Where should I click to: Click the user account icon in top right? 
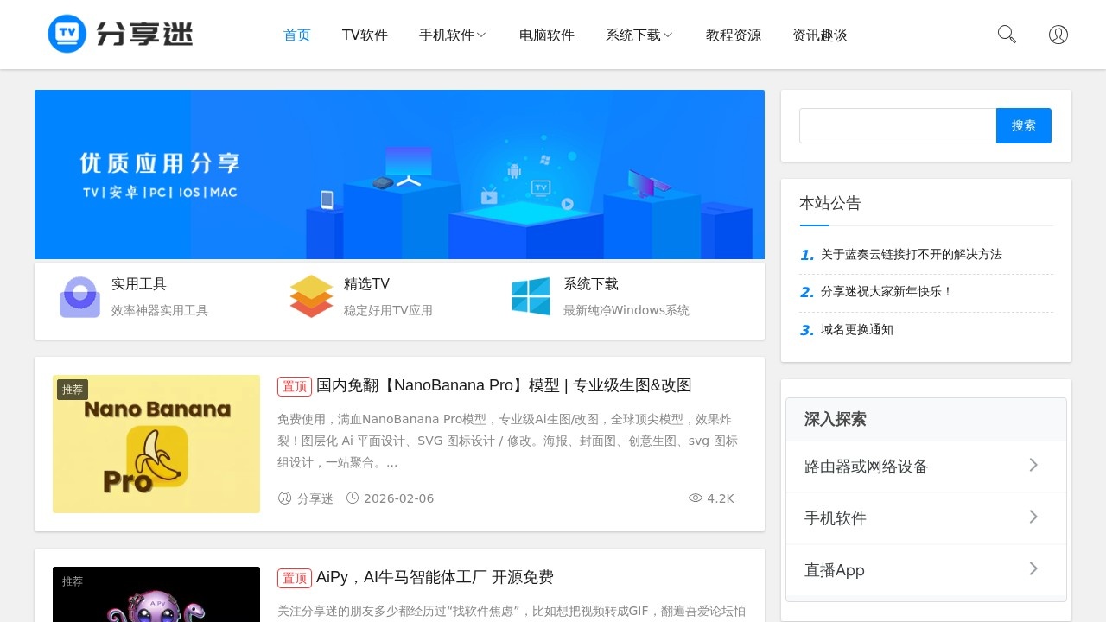1058,34
